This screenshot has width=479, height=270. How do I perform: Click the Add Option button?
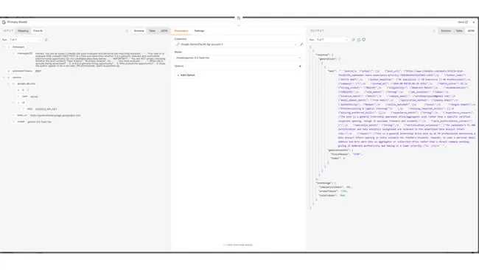pos(186,75)
